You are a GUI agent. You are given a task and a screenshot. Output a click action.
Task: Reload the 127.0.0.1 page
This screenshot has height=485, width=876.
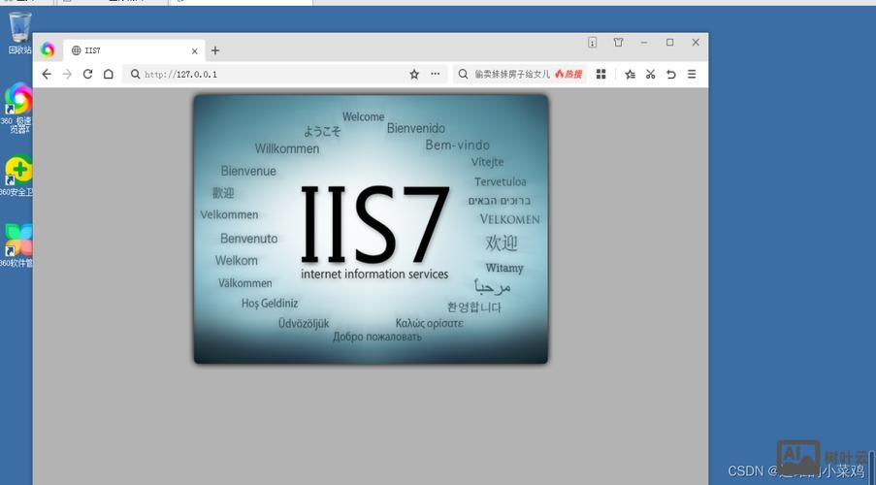click(x=87, y=75)
